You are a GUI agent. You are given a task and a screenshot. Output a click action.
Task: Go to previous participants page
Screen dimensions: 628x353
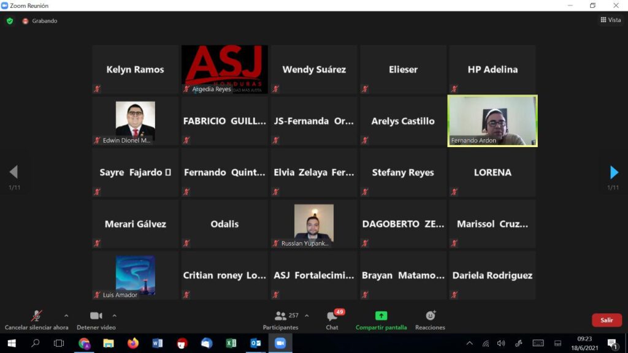pos(13,172)
